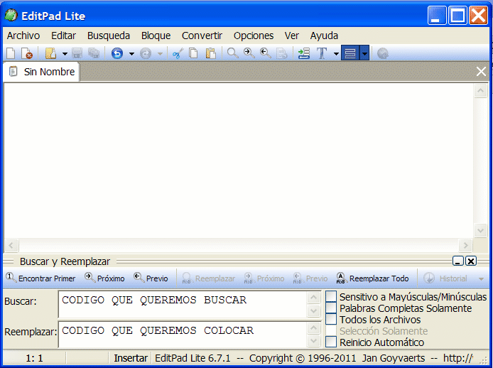Click editor horizontal scrollbar left arrow
Screen dimensions: 493x368
tap(11, 244)
